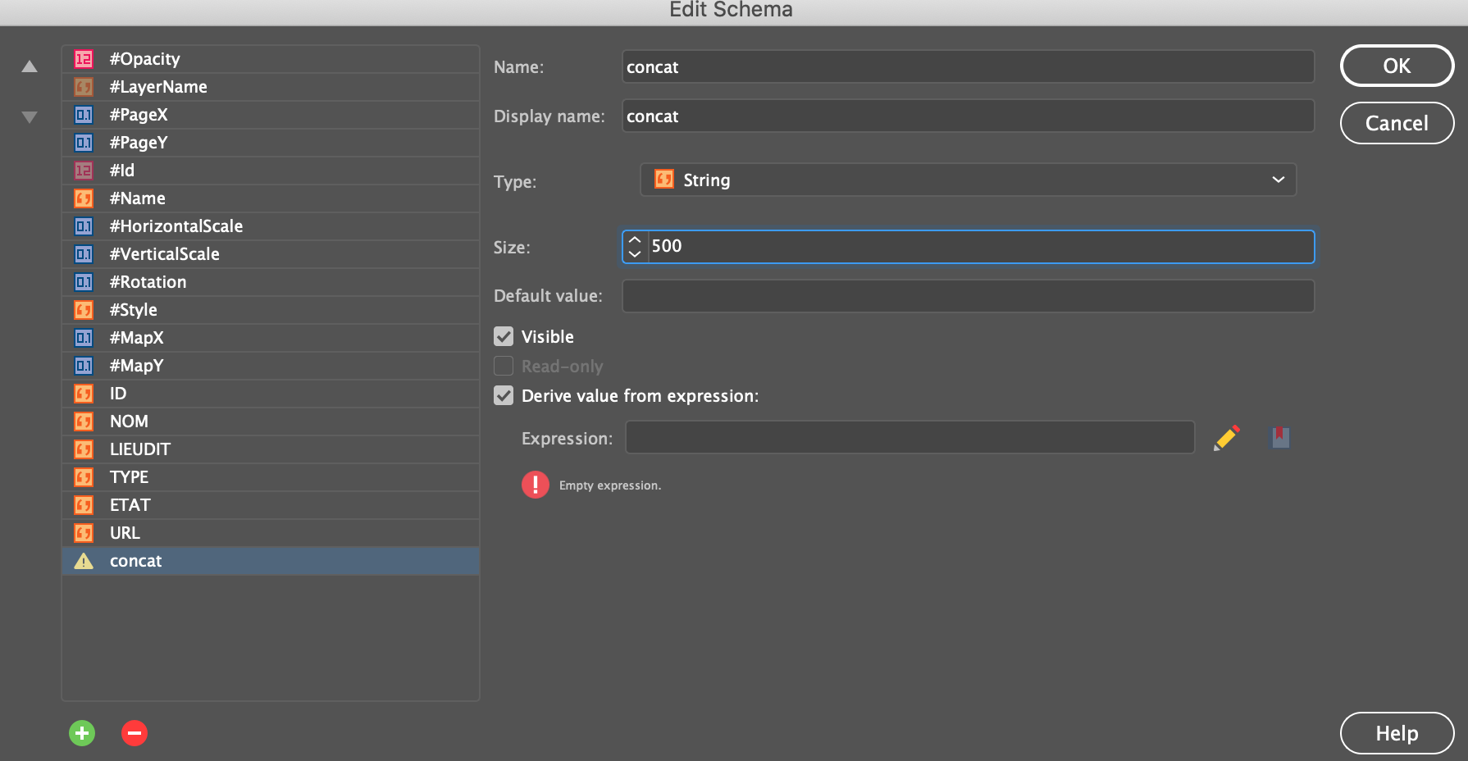Move attribute down with the down arrow
Viewport: 1468px width, 761px height.
[30, 117]
